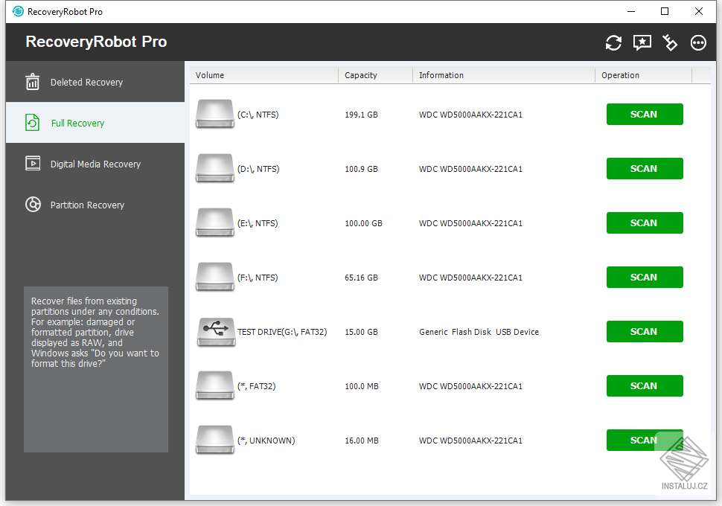The height and width of the screenshot is (506, 722).
Task: Scan the (*, UNKNOWN) 16.00 MB volume
Action: tap(644, 441)
